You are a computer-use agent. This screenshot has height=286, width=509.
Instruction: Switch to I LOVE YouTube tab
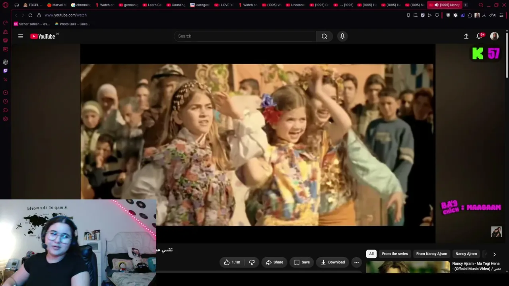point(223,5)
